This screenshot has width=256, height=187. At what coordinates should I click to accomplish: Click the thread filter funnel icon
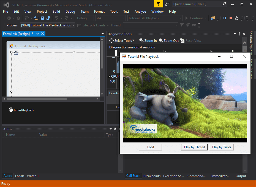(182, 25)
